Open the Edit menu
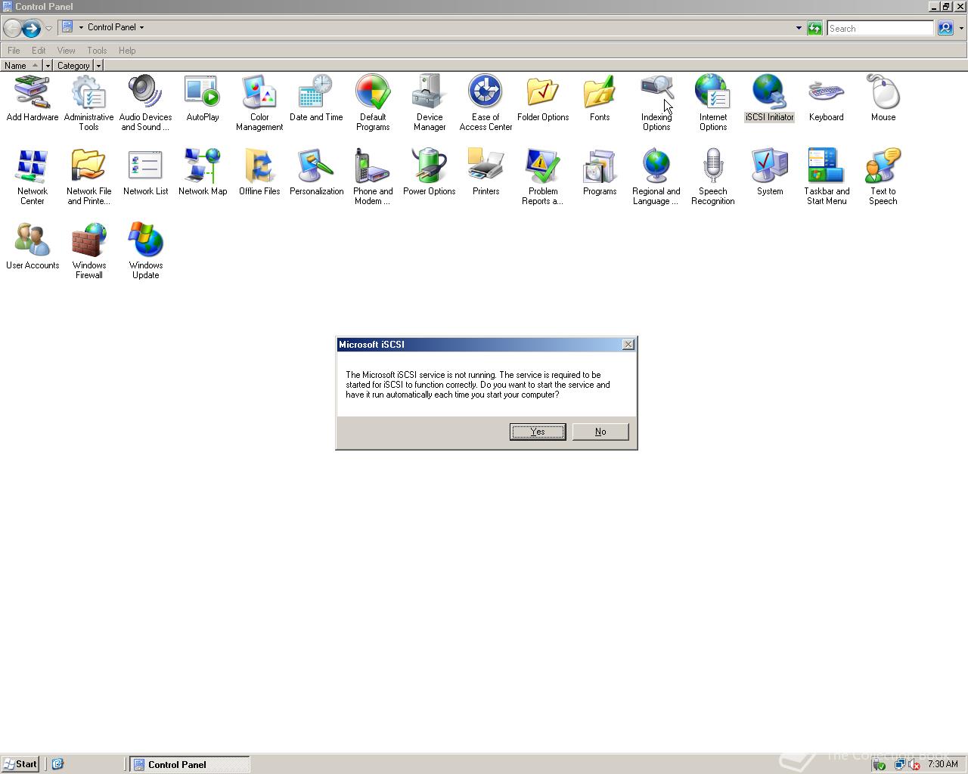Viewport: 968px width, 774px height. pyautogui.click(x=39, y=51)
